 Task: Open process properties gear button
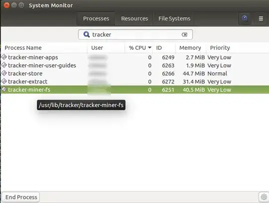tap(264, 197)
